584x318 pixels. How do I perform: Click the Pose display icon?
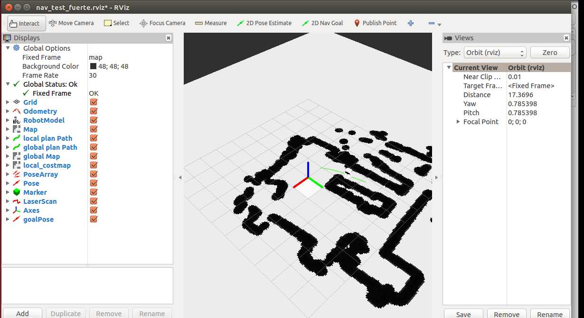16,183
